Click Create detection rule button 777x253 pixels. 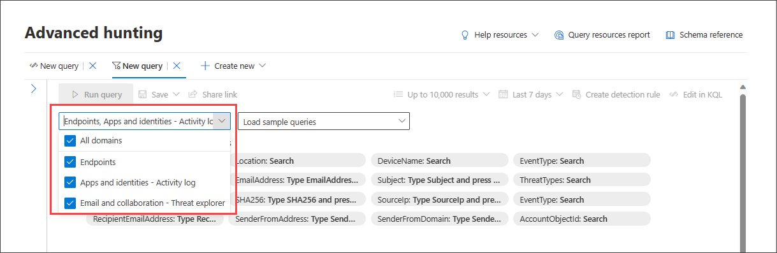point(616,94)
